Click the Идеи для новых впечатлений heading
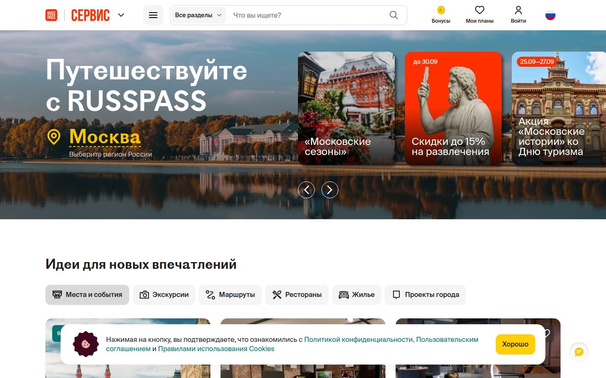The width and height of the screenshot is (606, 378). (x=141, y=264)
